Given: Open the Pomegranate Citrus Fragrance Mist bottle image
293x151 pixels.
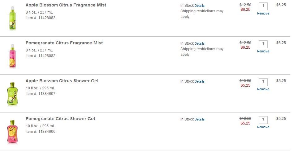Looking at the screenshot, I should pos(12,56).
